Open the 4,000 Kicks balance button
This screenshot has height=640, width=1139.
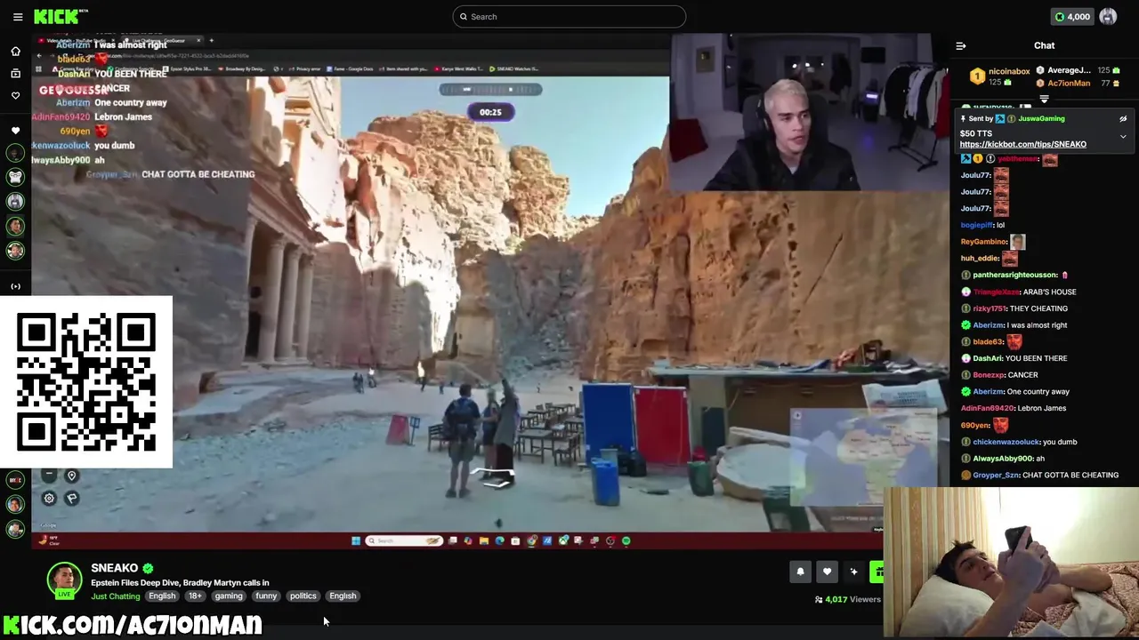(x=1071, y=16)
